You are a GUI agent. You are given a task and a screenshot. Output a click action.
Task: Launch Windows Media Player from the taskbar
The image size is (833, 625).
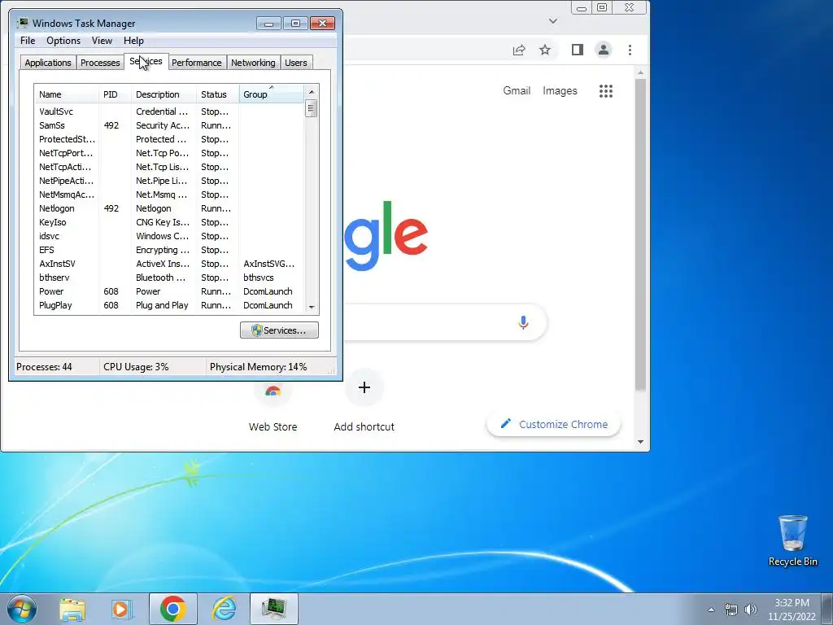point(122,609)
